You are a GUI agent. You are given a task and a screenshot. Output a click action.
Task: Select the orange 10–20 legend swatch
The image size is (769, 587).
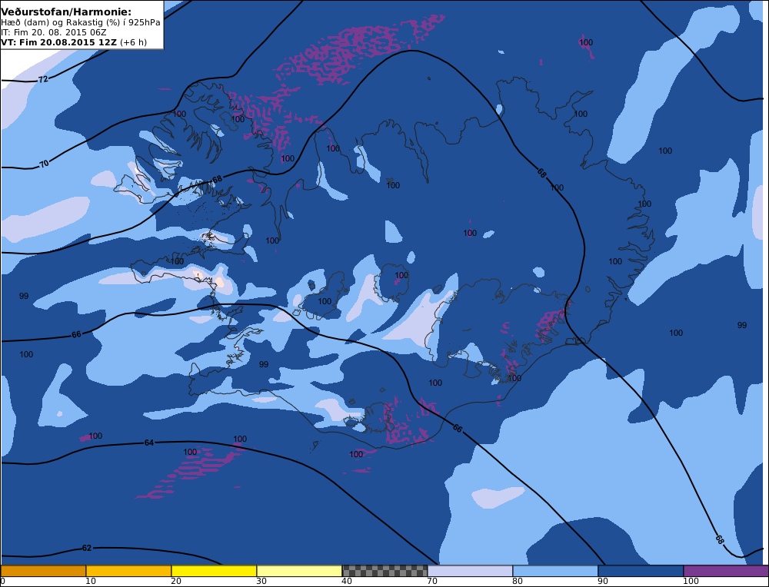pyautogui.click(x=128, y=571)
